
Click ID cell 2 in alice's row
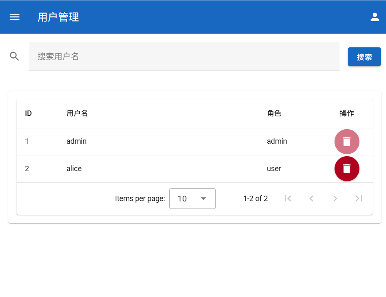[27, 169]
